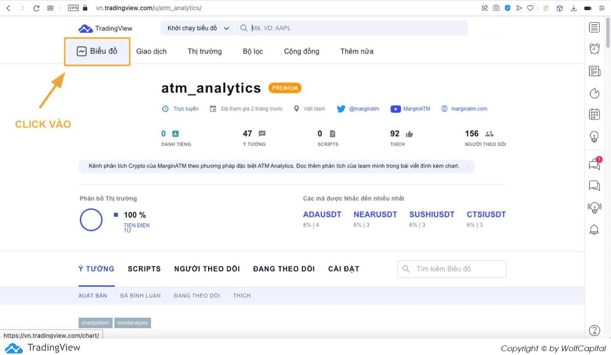Open the hotlists flame icon
This screenshot has height=355, width=611.
[594, 93]
